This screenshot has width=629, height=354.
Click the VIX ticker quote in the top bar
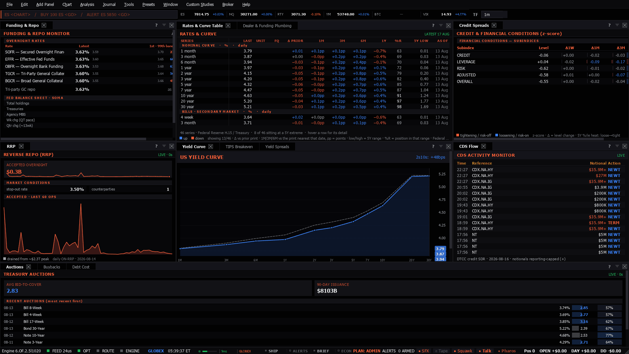(x=445, y=14)
